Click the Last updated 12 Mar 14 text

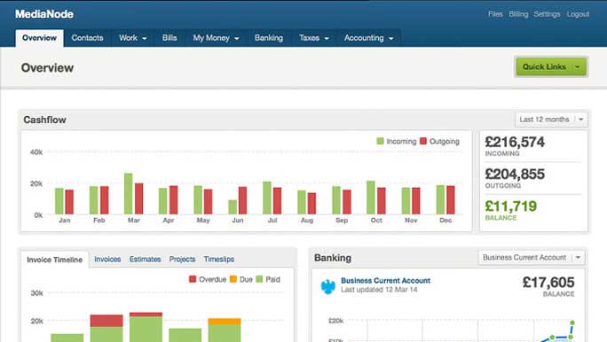coord(379,290)
